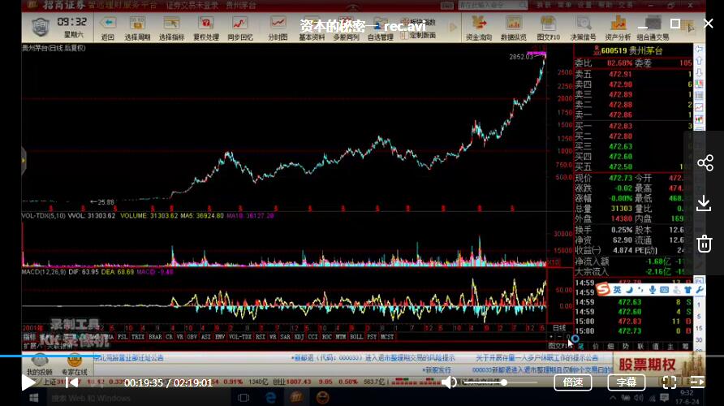Open the Sogou soft keyboard icon
724x406 pixels.
(x=664, y=290)
